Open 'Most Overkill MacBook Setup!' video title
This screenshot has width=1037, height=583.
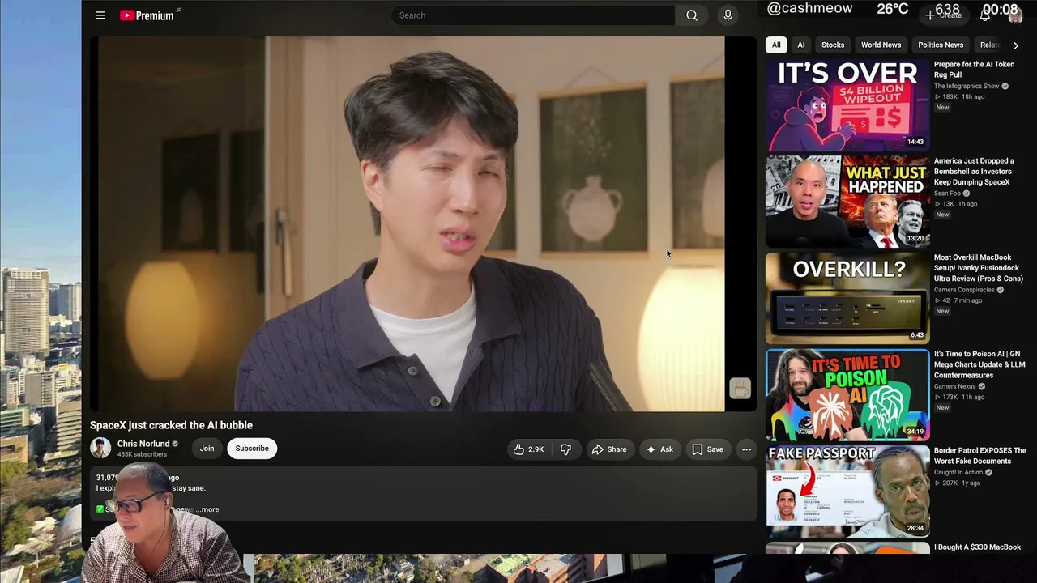tap(979, 268)
